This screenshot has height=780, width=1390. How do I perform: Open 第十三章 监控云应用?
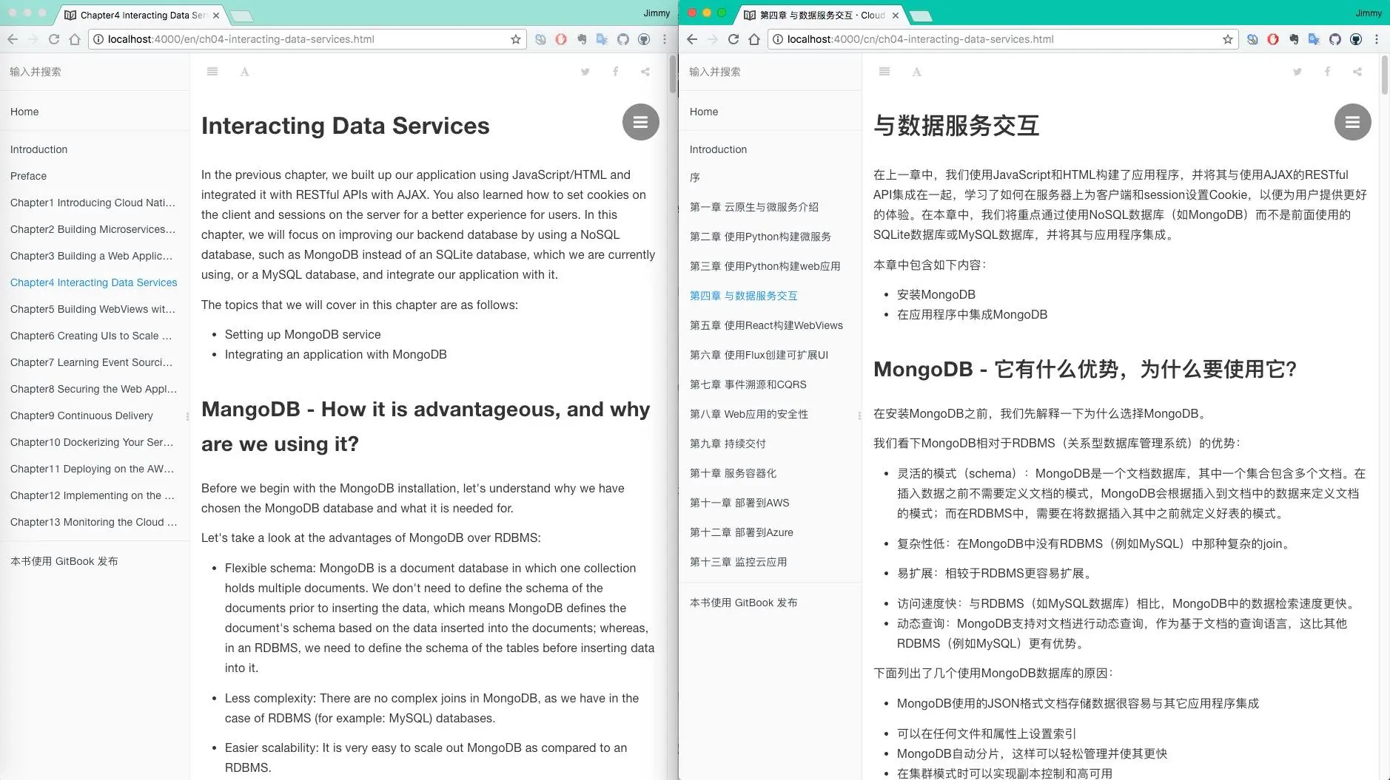(738, 562)
